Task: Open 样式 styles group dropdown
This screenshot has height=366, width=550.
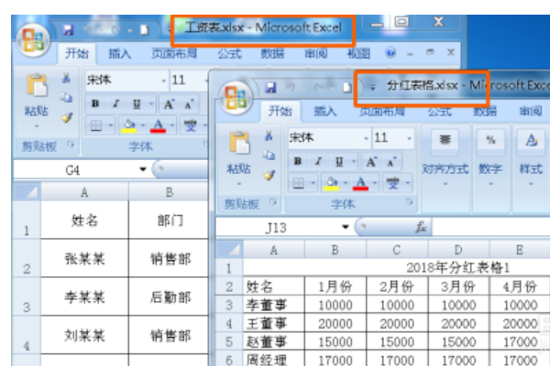Action: pos(531,184)
